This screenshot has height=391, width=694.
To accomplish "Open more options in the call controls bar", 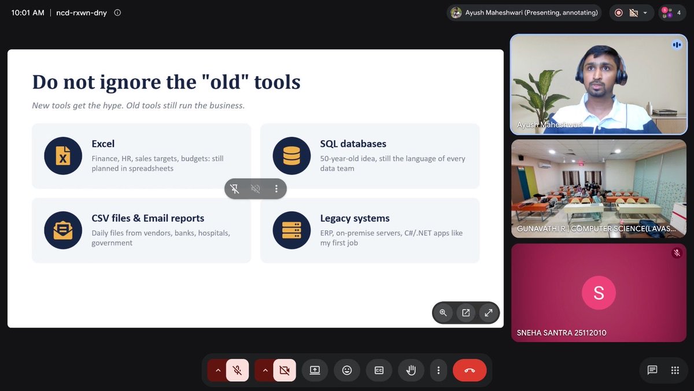I will click(x=439, y=370).
